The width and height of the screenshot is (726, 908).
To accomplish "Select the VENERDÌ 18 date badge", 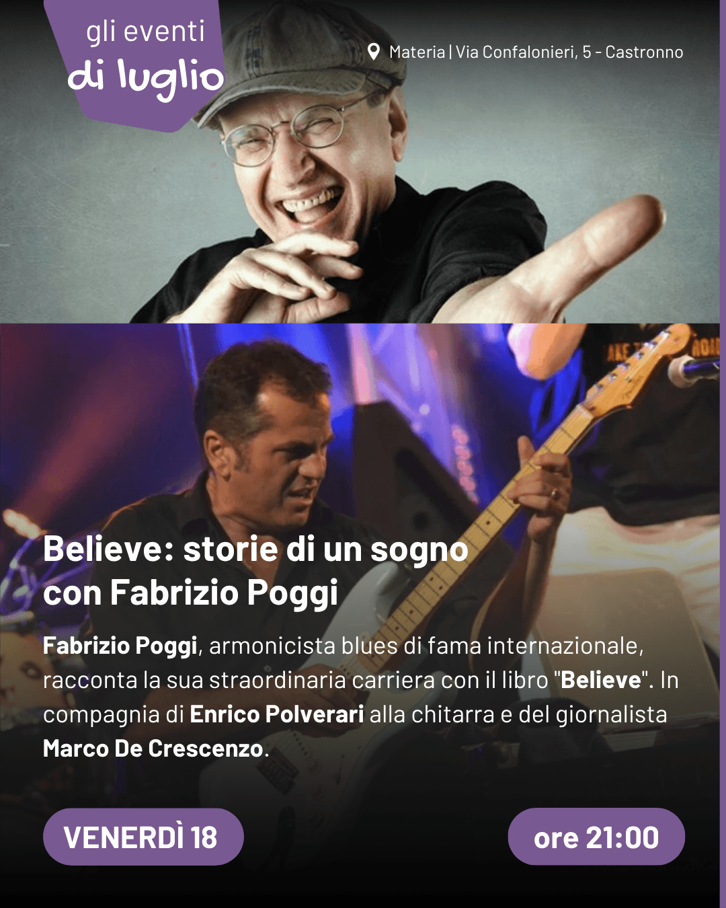I will coord(143,837).
